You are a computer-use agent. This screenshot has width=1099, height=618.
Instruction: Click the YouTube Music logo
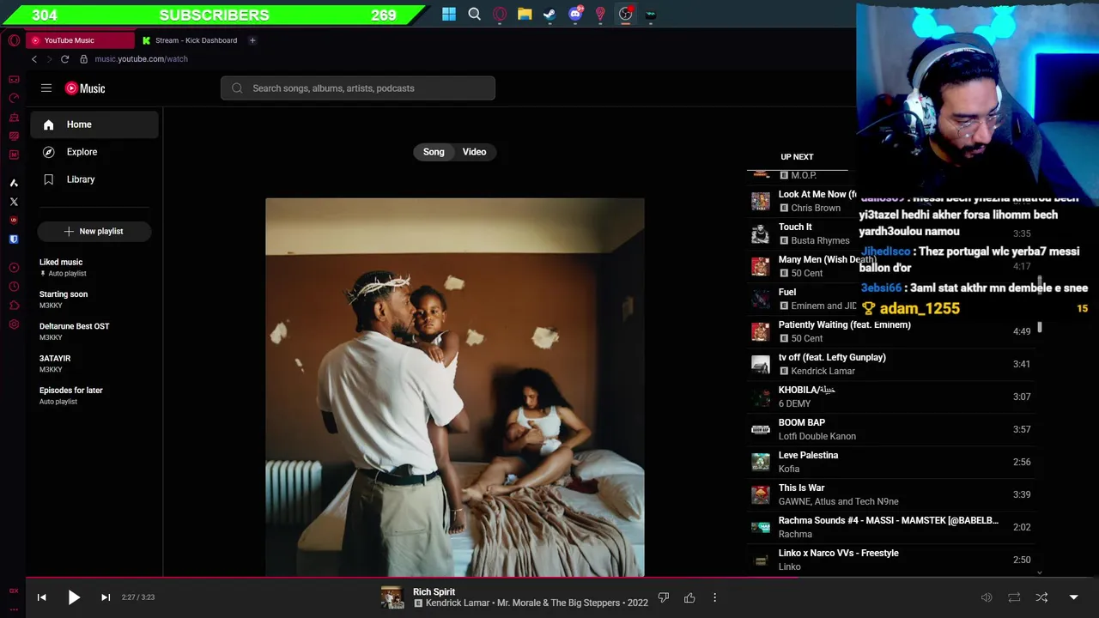click(85, 88)
